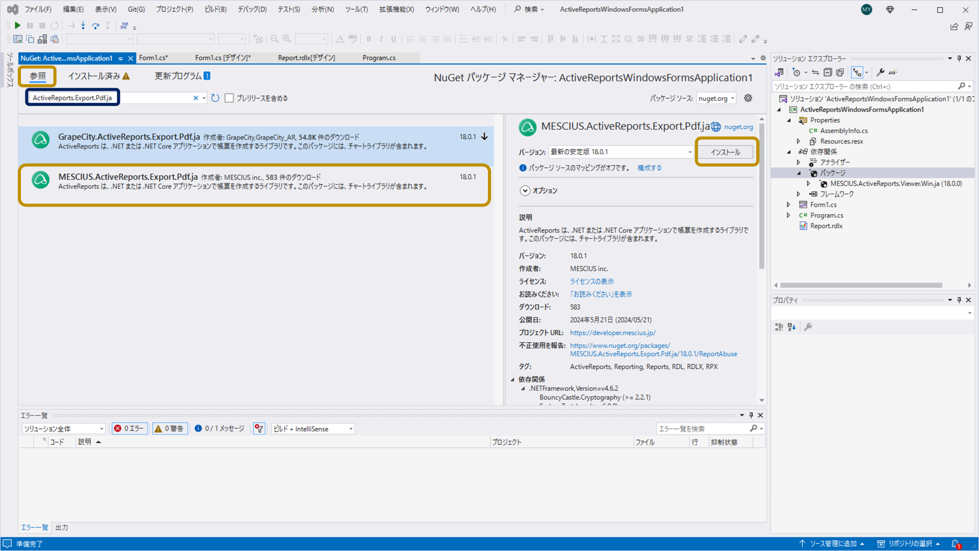Expand the Program.cs tree node
The height and width of the screenshot is (551, 979).
click(x=788, y=215)
